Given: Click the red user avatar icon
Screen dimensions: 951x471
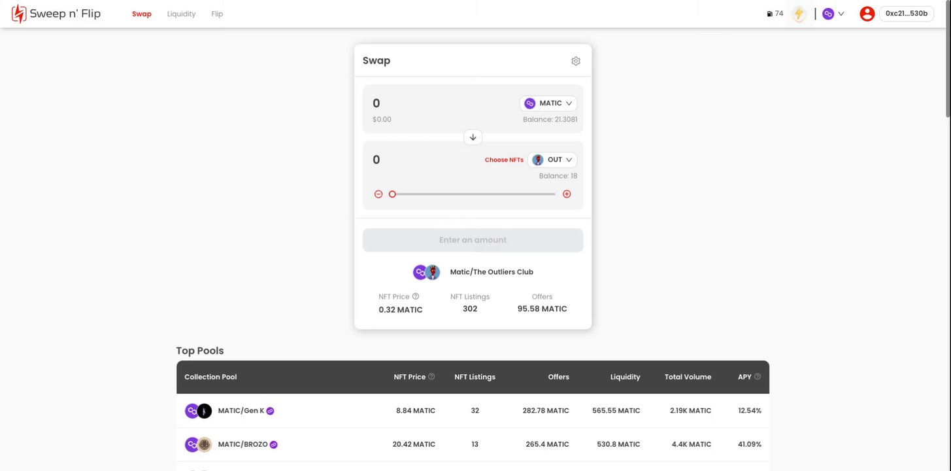Looking at the screenshot, I should click(867, 14).
